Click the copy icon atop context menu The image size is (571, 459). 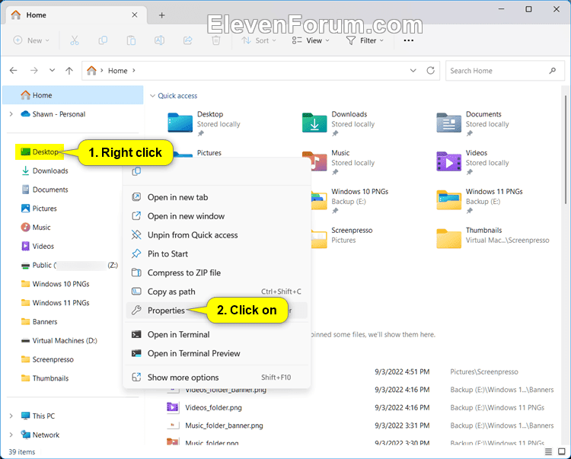pos(136,171)
